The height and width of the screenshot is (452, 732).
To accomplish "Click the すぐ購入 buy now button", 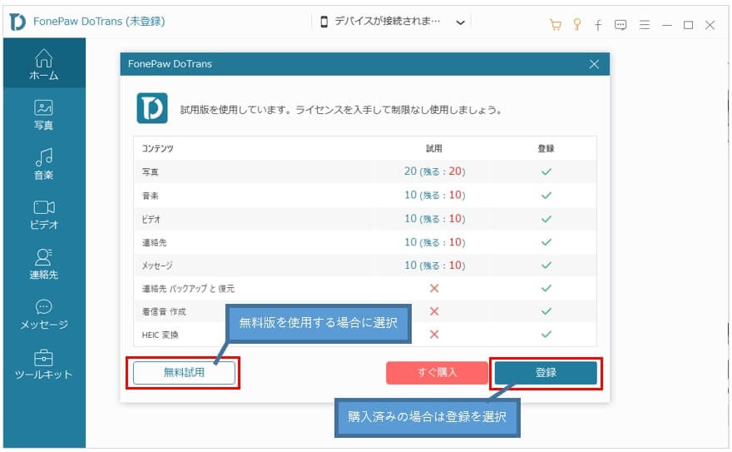I will [x=437, y=373].
